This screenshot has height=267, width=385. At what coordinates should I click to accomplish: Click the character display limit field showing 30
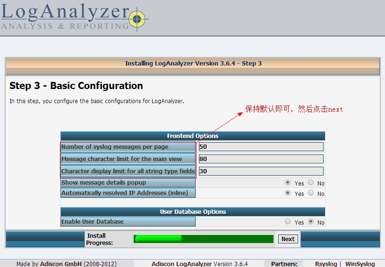tap(261, 171)
